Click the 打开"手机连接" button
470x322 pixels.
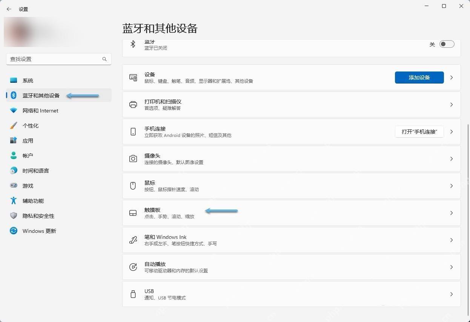419,132
